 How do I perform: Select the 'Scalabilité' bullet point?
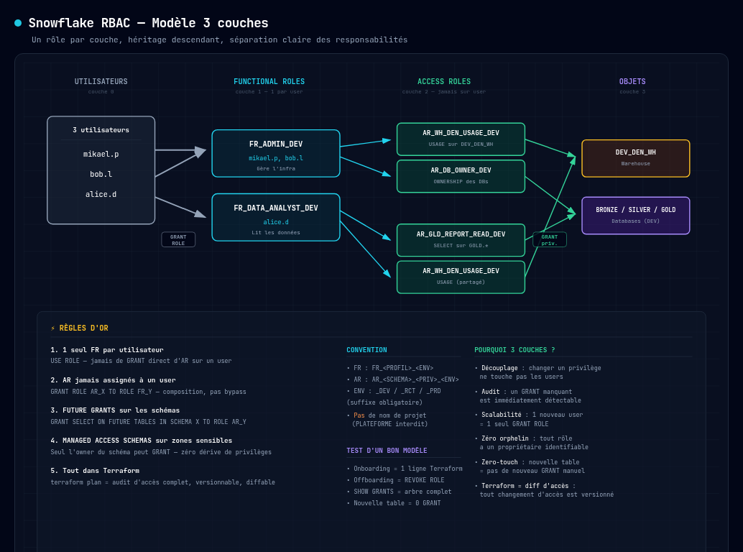pyautogui.click(x=530, y=419)
